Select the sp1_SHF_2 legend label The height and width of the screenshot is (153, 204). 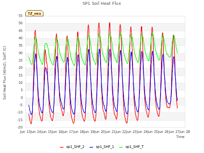click(x=75, y=147)
